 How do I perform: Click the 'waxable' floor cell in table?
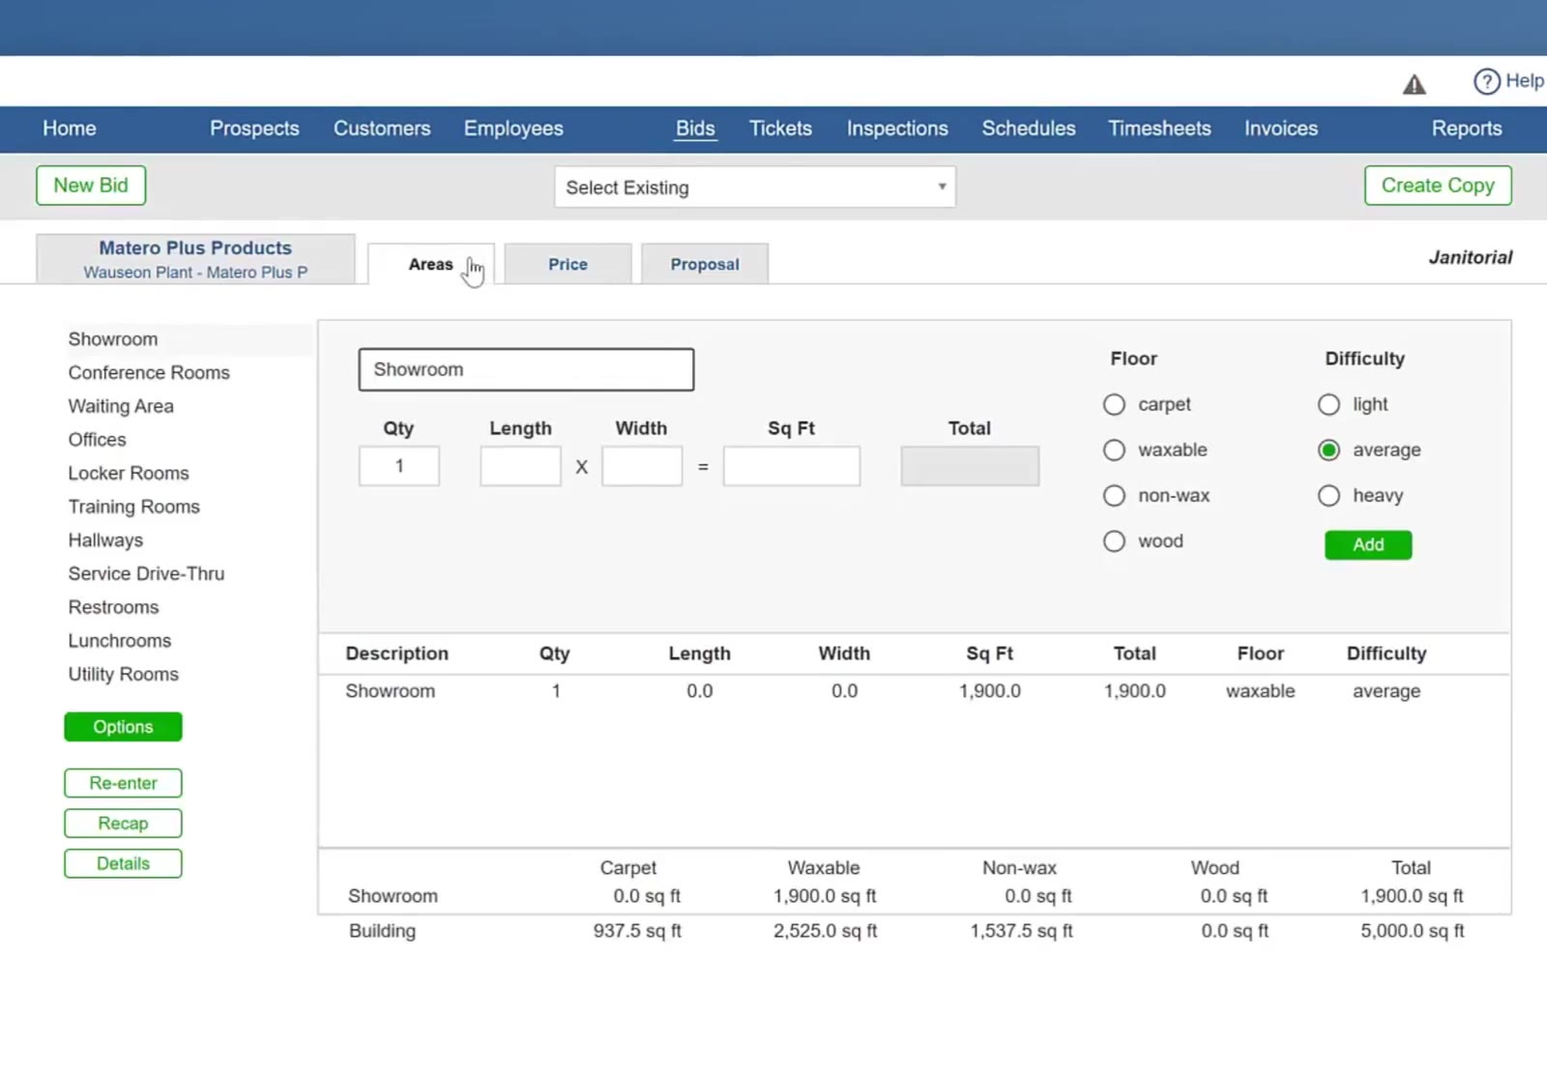(1260, 691)
